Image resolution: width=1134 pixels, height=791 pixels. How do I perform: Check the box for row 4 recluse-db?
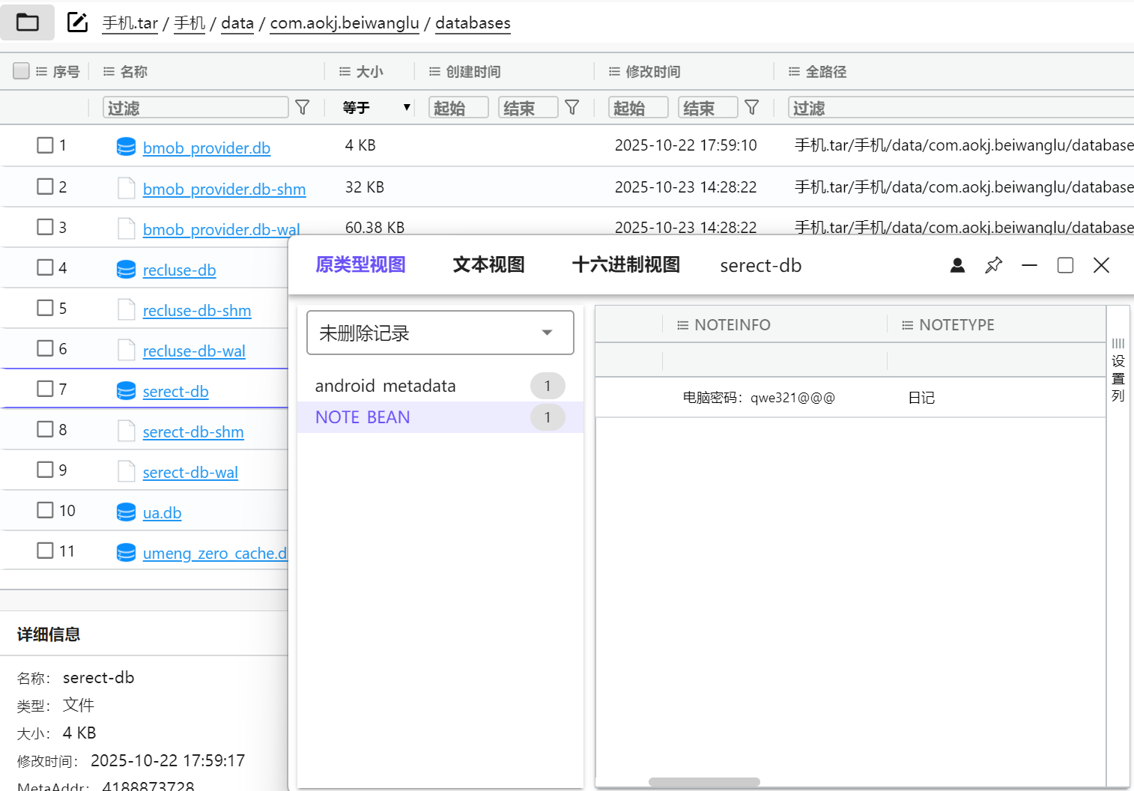click(x=45, y=267)
